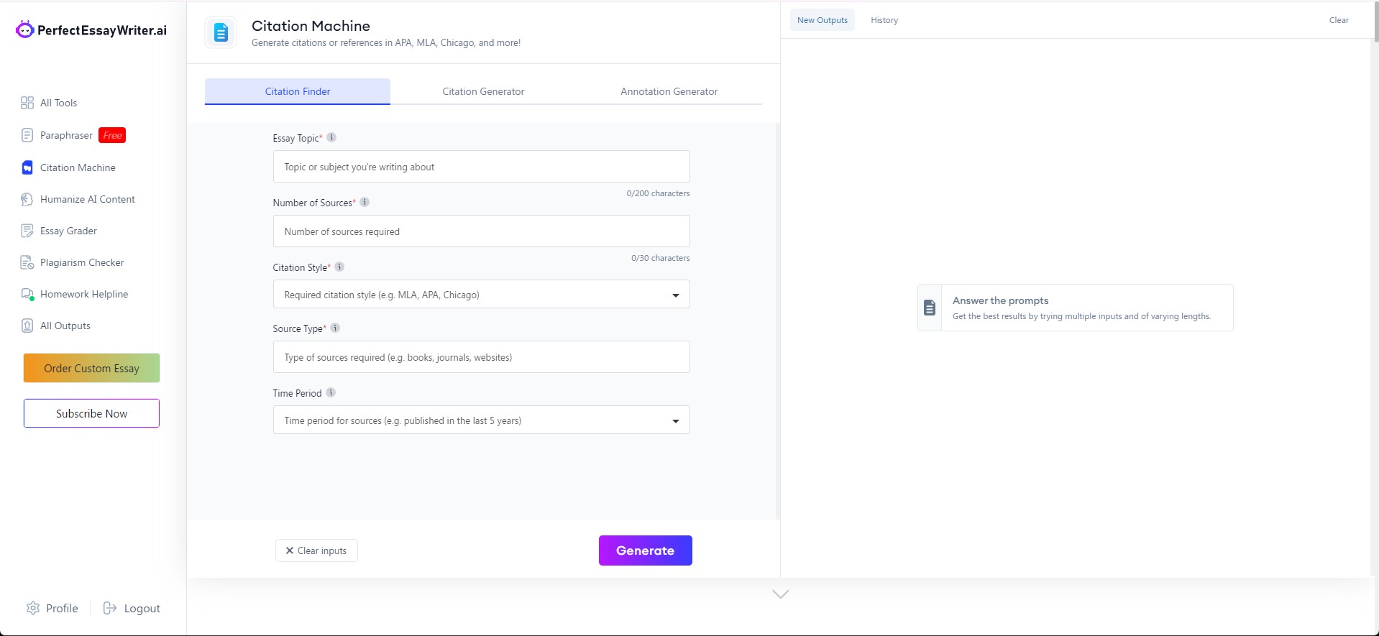Click the Citation Machine sidebar link
1379x636 pixels.
click(78, 167)
